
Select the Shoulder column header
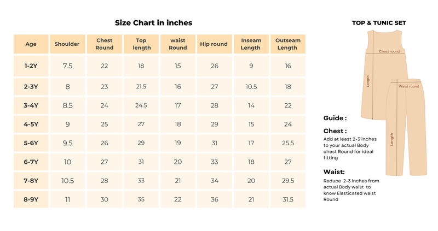coord(67,44)
